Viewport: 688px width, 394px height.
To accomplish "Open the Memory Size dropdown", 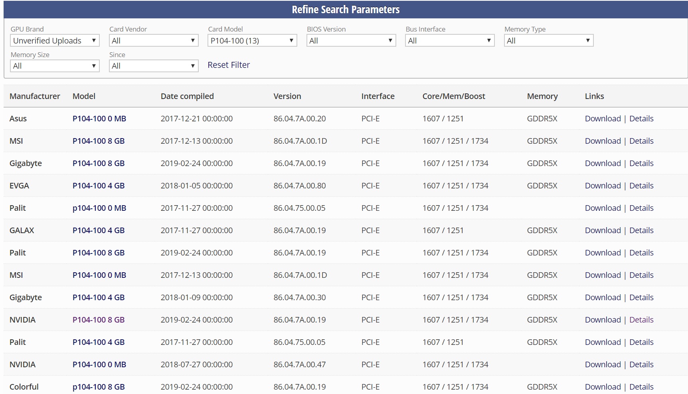I will tap(55, 66).
